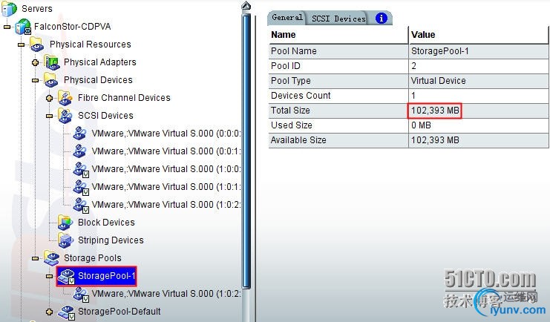Screen dimensions: 550x322
Task: Expand the Fibre Channel Devices node
Action: 50,98
